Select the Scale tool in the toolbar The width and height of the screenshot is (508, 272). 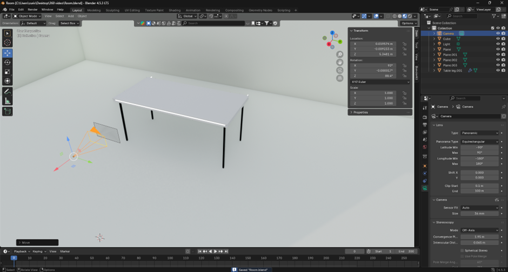[8, 72]
